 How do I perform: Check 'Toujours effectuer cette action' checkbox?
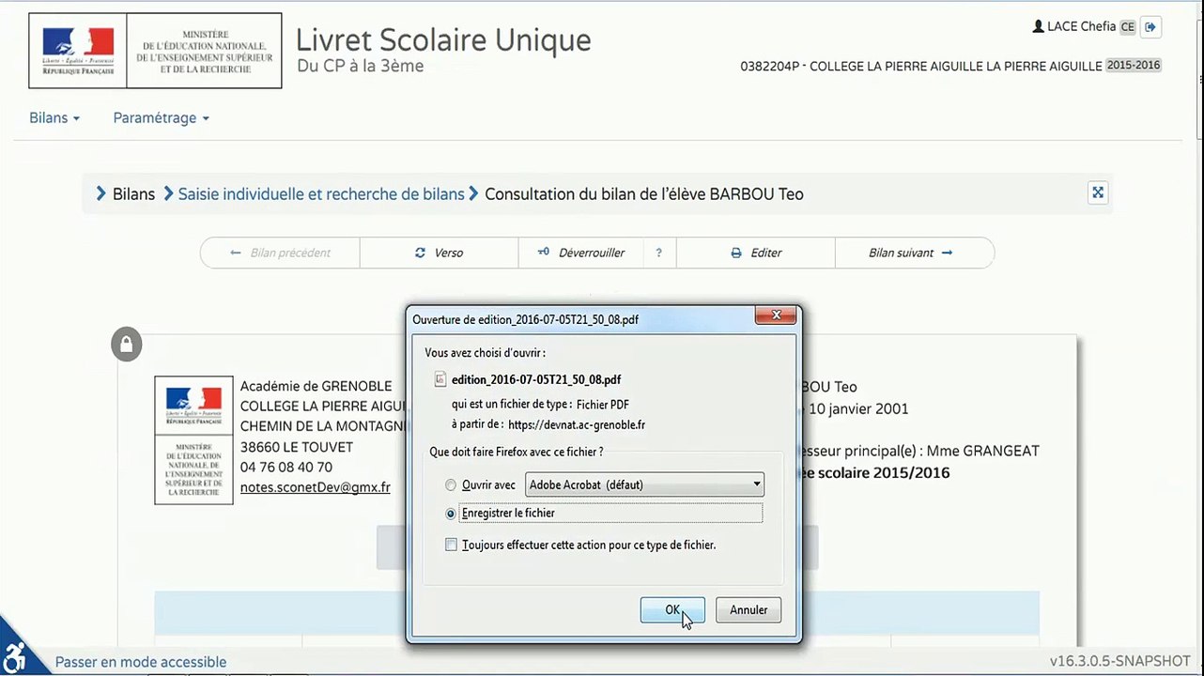click(451, 545)
